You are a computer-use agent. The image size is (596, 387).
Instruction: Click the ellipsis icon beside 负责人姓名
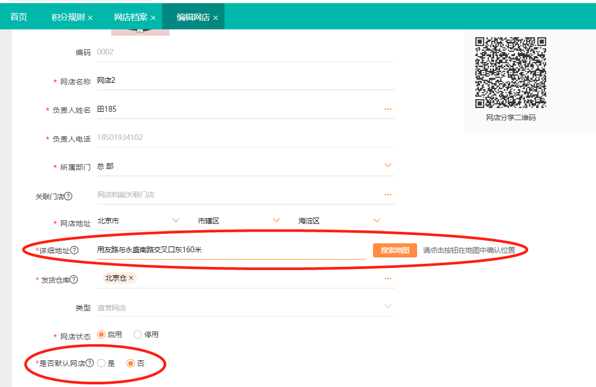pos(388,109)
